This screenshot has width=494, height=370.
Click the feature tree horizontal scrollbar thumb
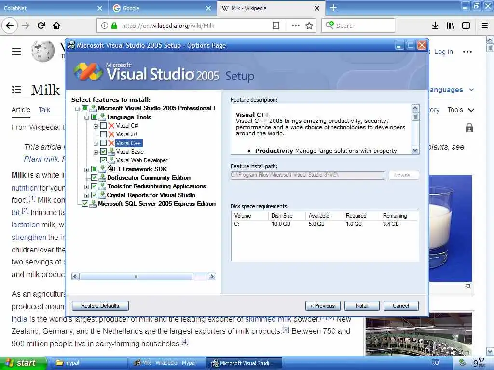137,277
